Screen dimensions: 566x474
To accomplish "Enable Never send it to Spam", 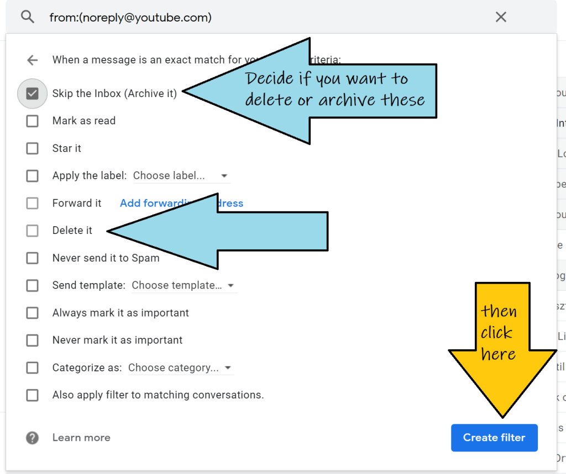I will tap(33, 258).
